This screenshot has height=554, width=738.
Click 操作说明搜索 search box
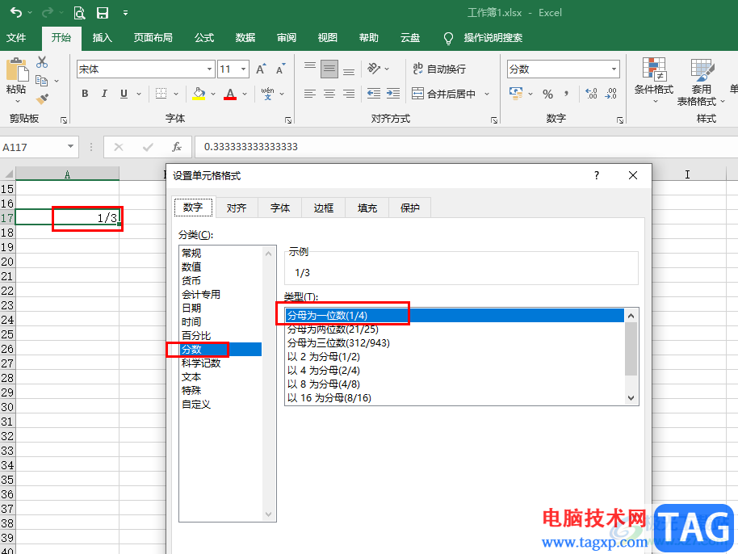[x=493, y=38]
